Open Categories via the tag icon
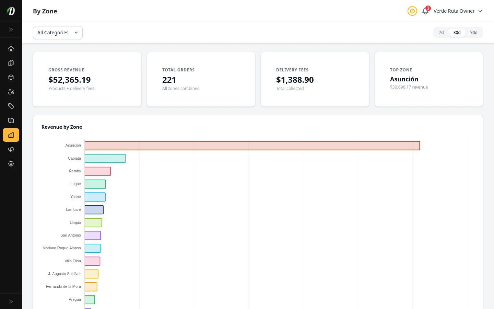Viewport: 494px width, 309px height. pos(11,106)
